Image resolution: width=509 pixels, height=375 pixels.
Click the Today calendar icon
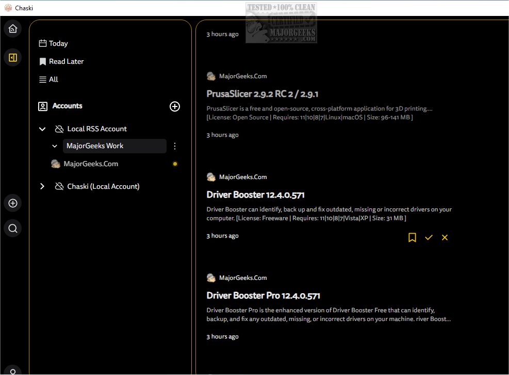pyautogui.click(x=42, y=43)
